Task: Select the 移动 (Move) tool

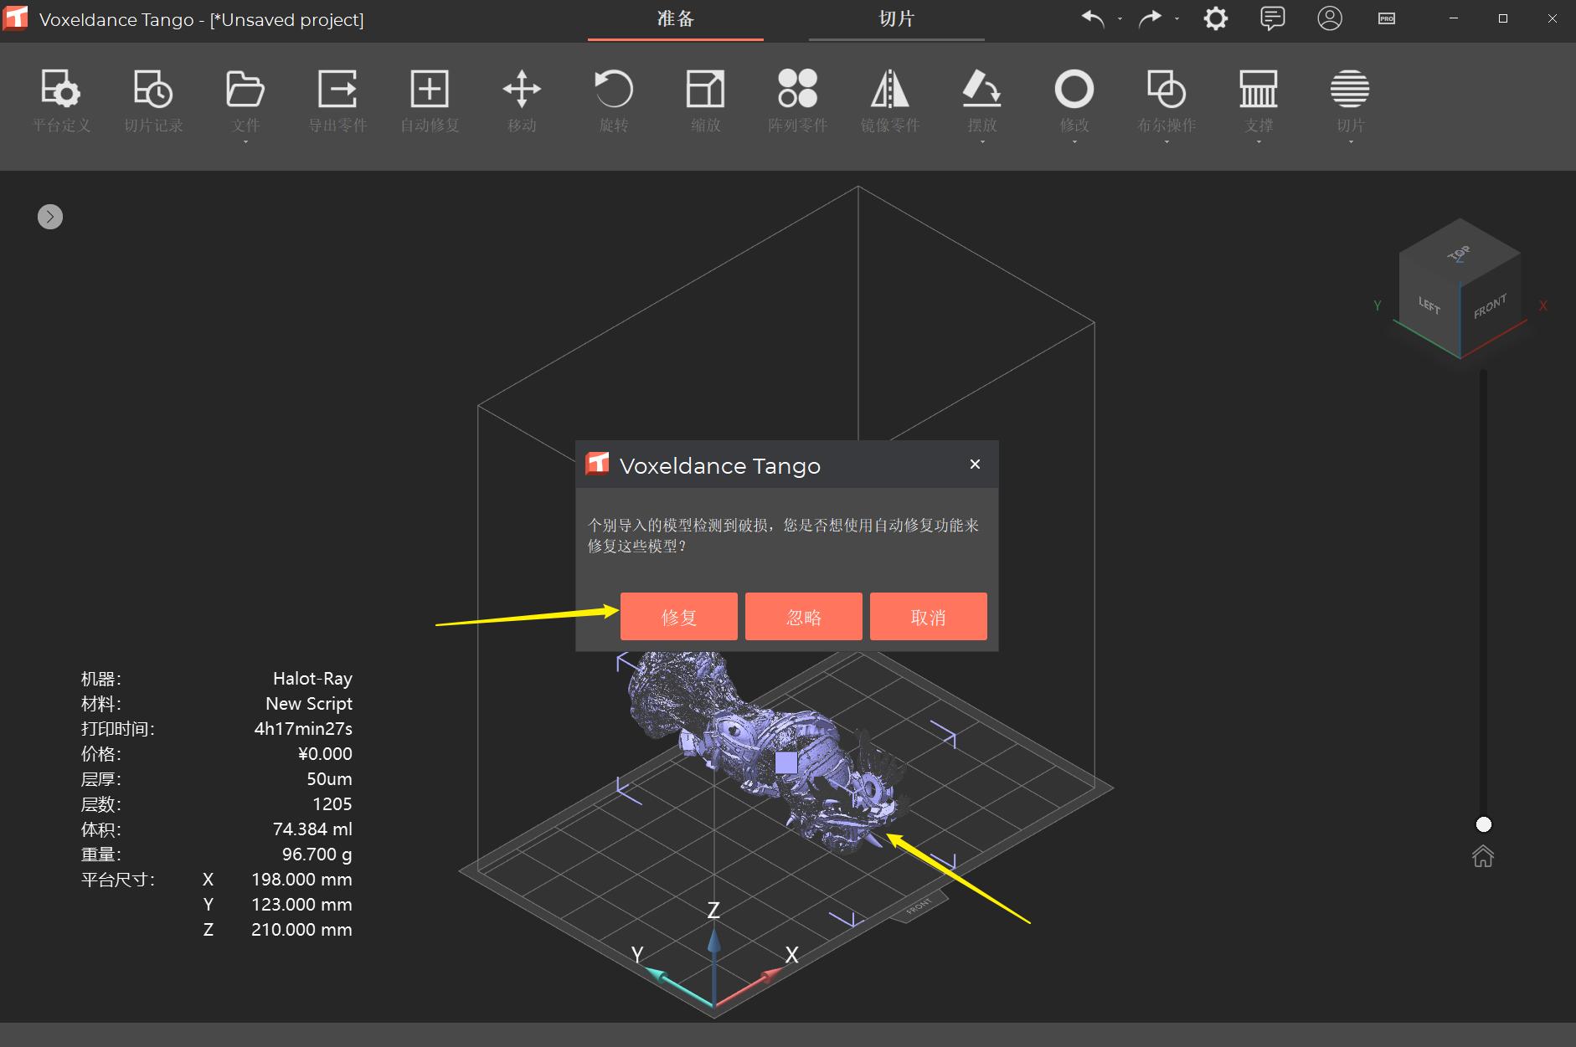Action: point(520,100)
